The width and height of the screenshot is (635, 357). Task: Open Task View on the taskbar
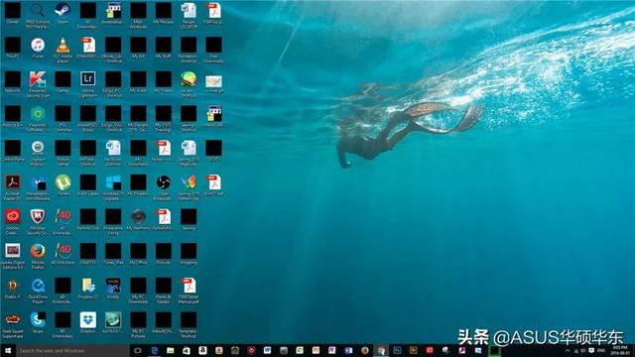(x=138, y=350)
